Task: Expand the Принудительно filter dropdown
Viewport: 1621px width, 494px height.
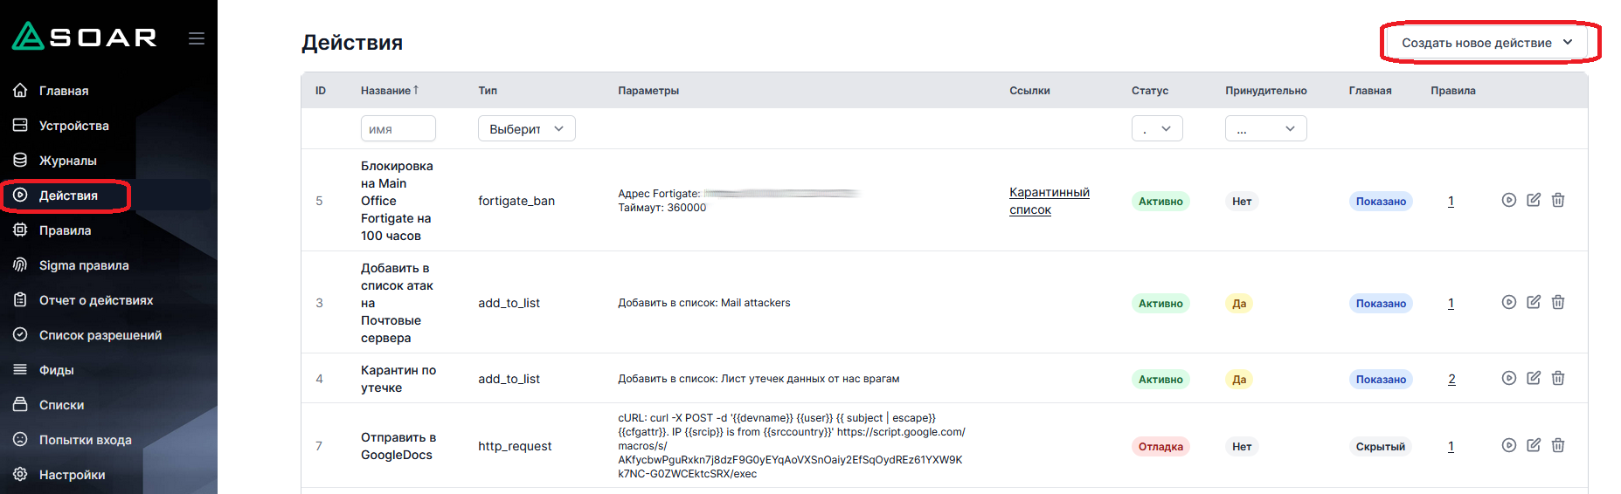Action: click(x=1264, y=128)
